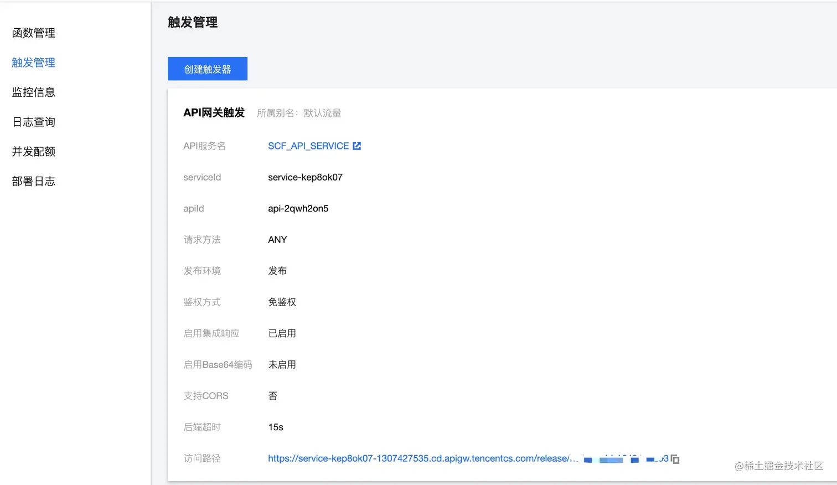Click the 后端超时 value 15s

click(x=276, y=427)
